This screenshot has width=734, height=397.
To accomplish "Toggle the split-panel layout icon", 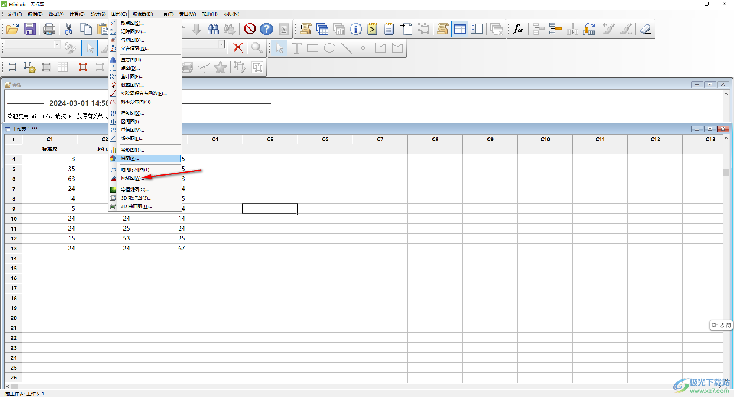I will (x=477, y=29).
